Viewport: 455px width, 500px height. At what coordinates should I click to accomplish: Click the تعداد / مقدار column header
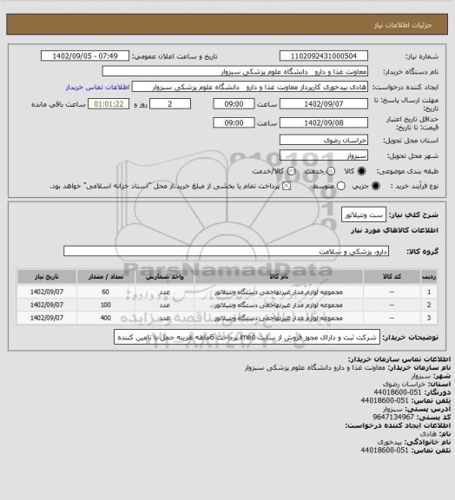[x=106, y=276]
